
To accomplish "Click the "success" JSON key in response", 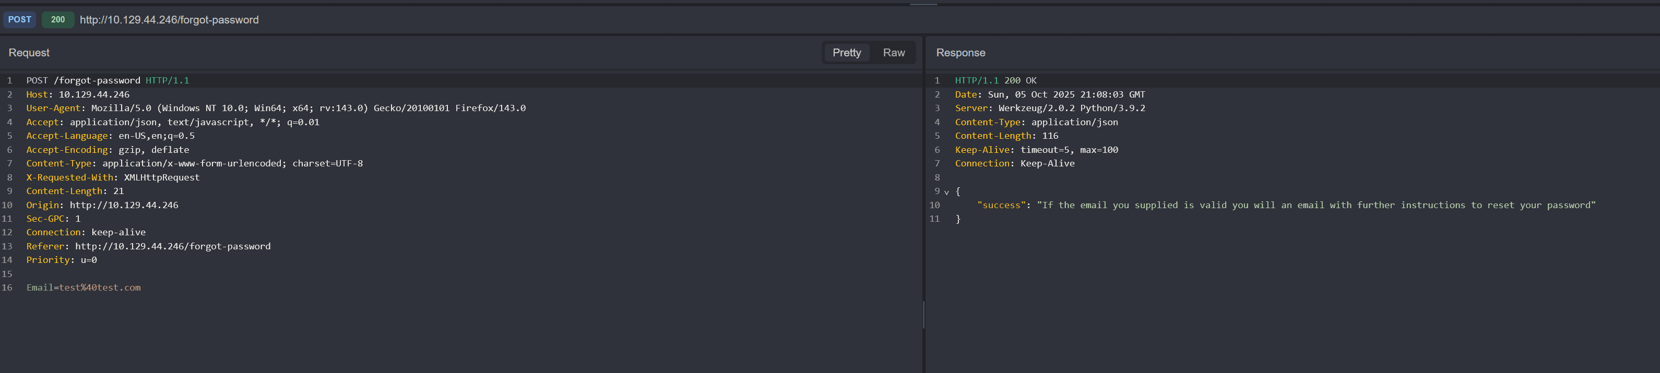I will tap(1001, 205).
